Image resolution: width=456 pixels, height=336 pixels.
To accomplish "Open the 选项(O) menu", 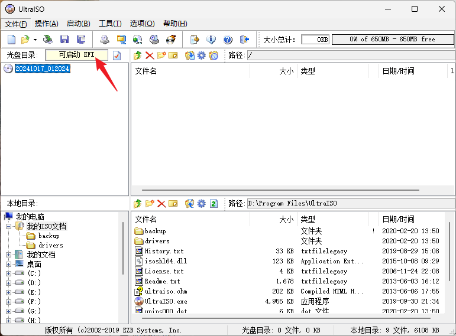I will point(142,24).
